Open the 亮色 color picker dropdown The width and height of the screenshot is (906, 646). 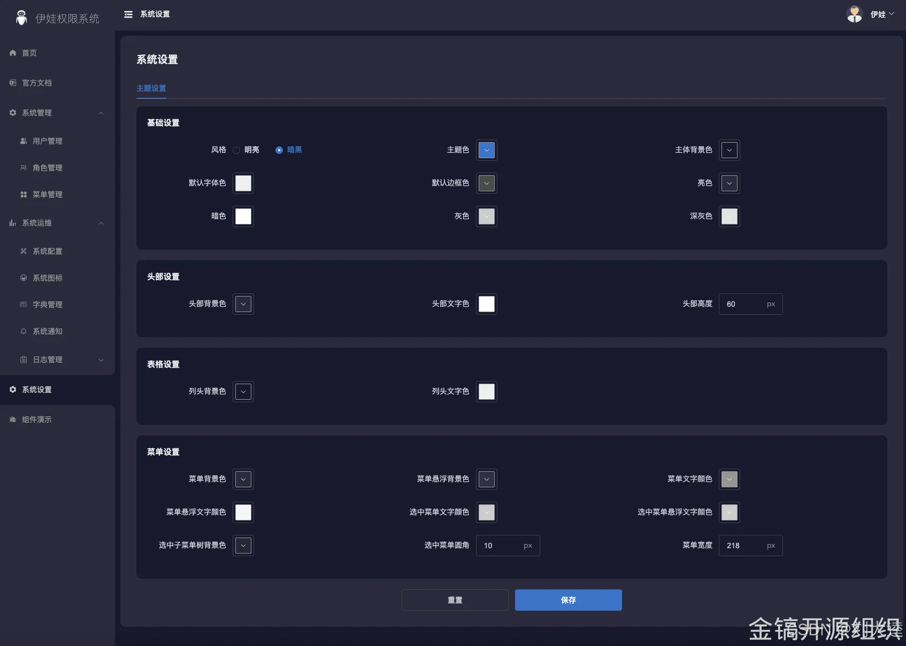coord(730,183)
